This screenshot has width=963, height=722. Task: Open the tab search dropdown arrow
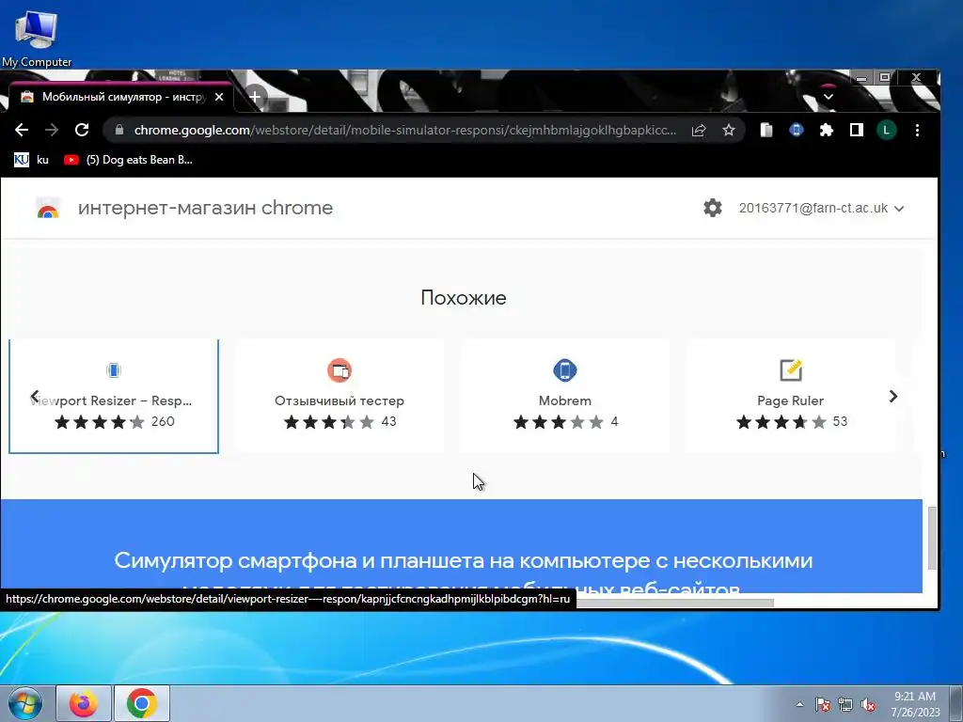point(828,97)
